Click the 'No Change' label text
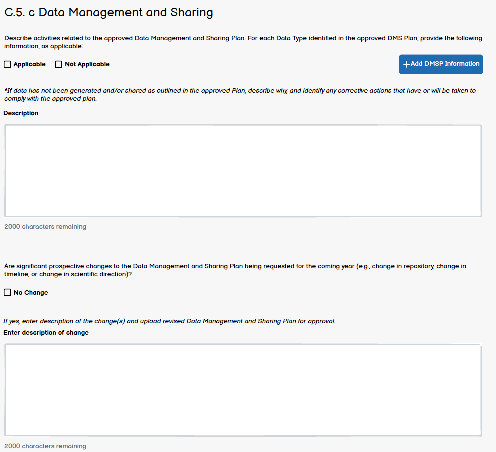The height and width of the screenshot is (452, 496). (x=31, y=293)
